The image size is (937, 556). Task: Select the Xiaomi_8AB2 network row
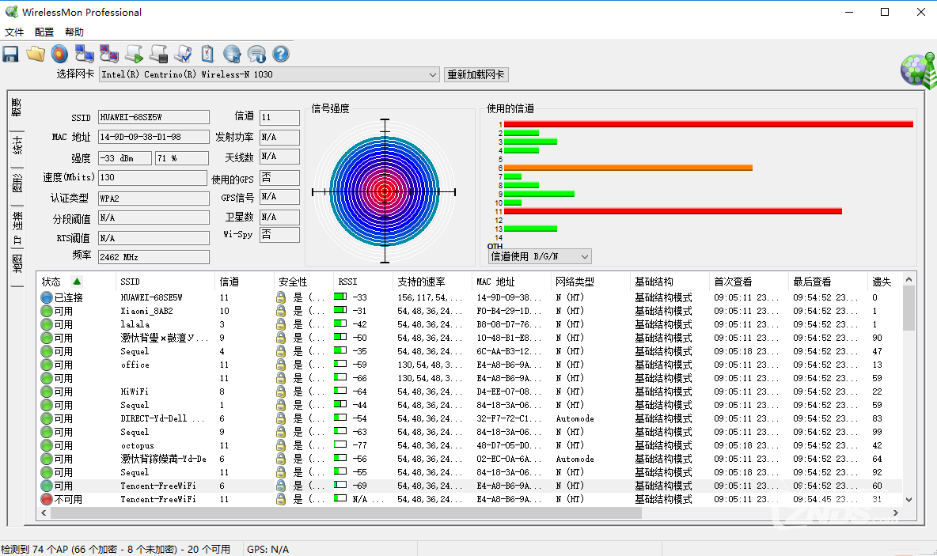(x=470, y=311)
